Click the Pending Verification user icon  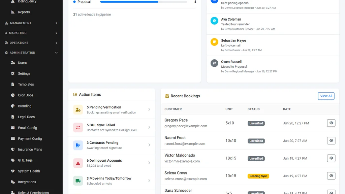tap(78, 109)
